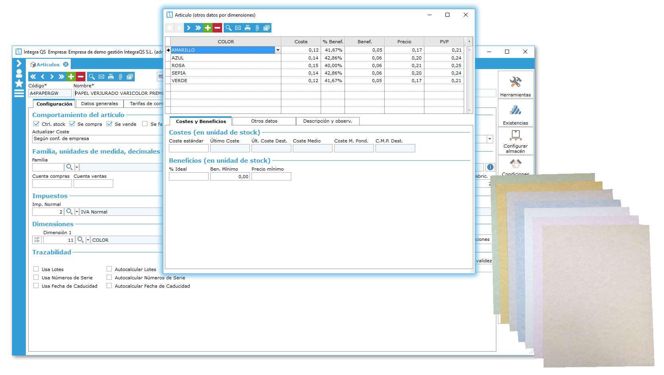Open the Existencias stock panel
Viewport: 664px width, 375px height.
515,113
